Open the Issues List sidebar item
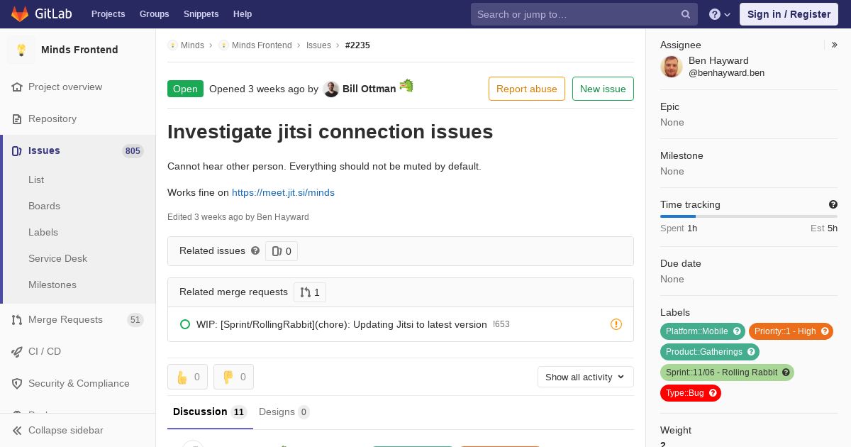The height and width of the screenshot is (447, 851). point(36,180)
